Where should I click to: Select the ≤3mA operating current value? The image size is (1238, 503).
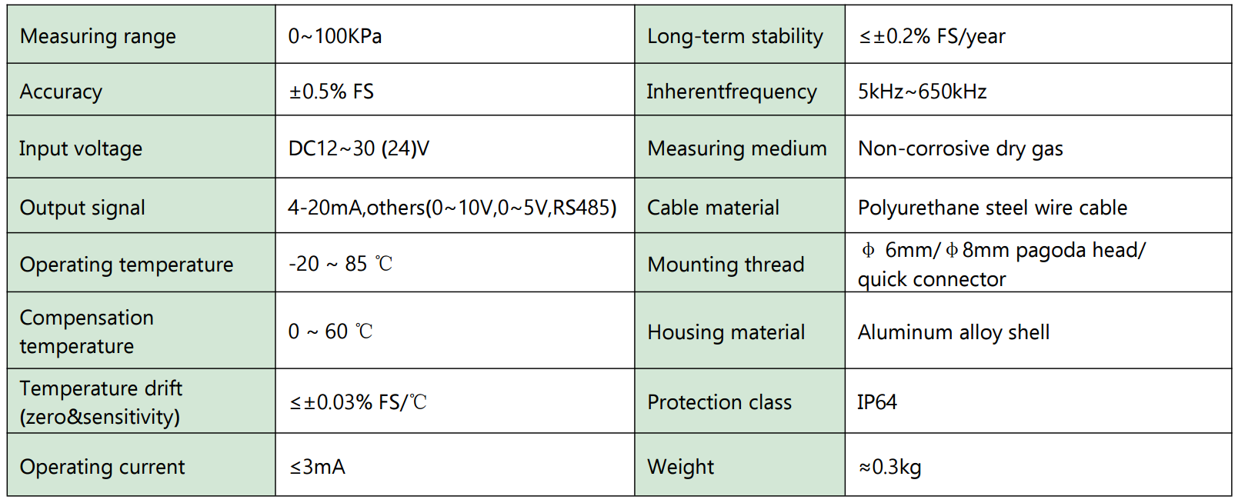317,467
